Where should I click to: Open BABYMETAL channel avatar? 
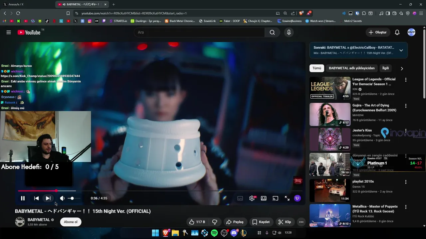tap(20, 222)
